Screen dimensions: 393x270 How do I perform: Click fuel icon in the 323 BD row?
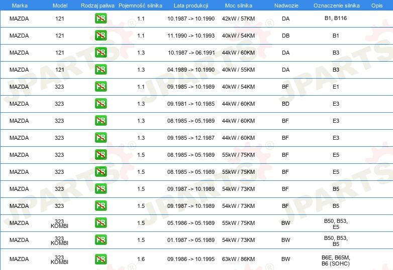click(101, 103)
